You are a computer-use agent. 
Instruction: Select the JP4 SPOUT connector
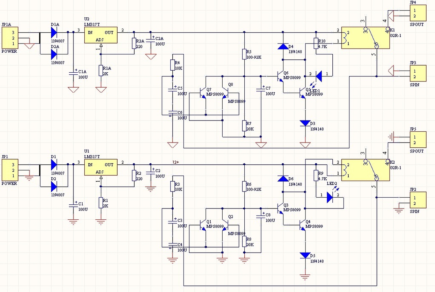click(x=418, y=13)
